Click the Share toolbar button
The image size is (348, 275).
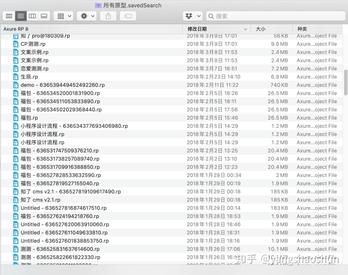point(108,16)
